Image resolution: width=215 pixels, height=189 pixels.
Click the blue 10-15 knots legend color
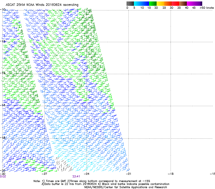tap(145, 3)
